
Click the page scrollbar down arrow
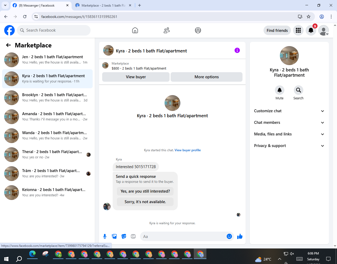[x=335, y=246]
